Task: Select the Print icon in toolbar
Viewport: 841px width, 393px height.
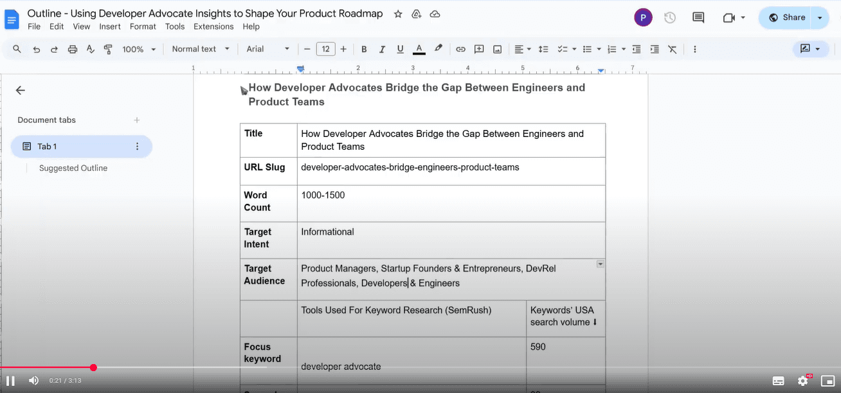Action: (73, 49)
